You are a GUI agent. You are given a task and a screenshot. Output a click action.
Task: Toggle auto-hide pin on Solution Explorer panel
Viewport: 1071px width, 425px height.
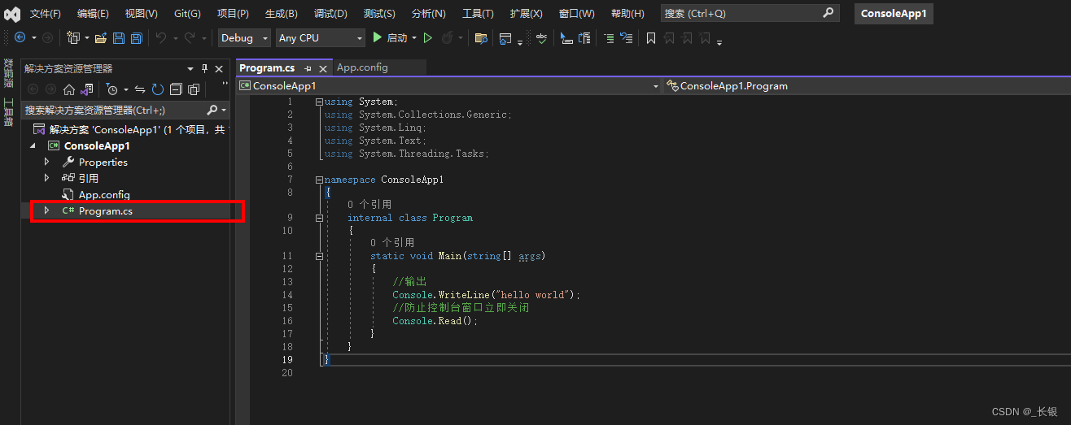pos(205,68)
